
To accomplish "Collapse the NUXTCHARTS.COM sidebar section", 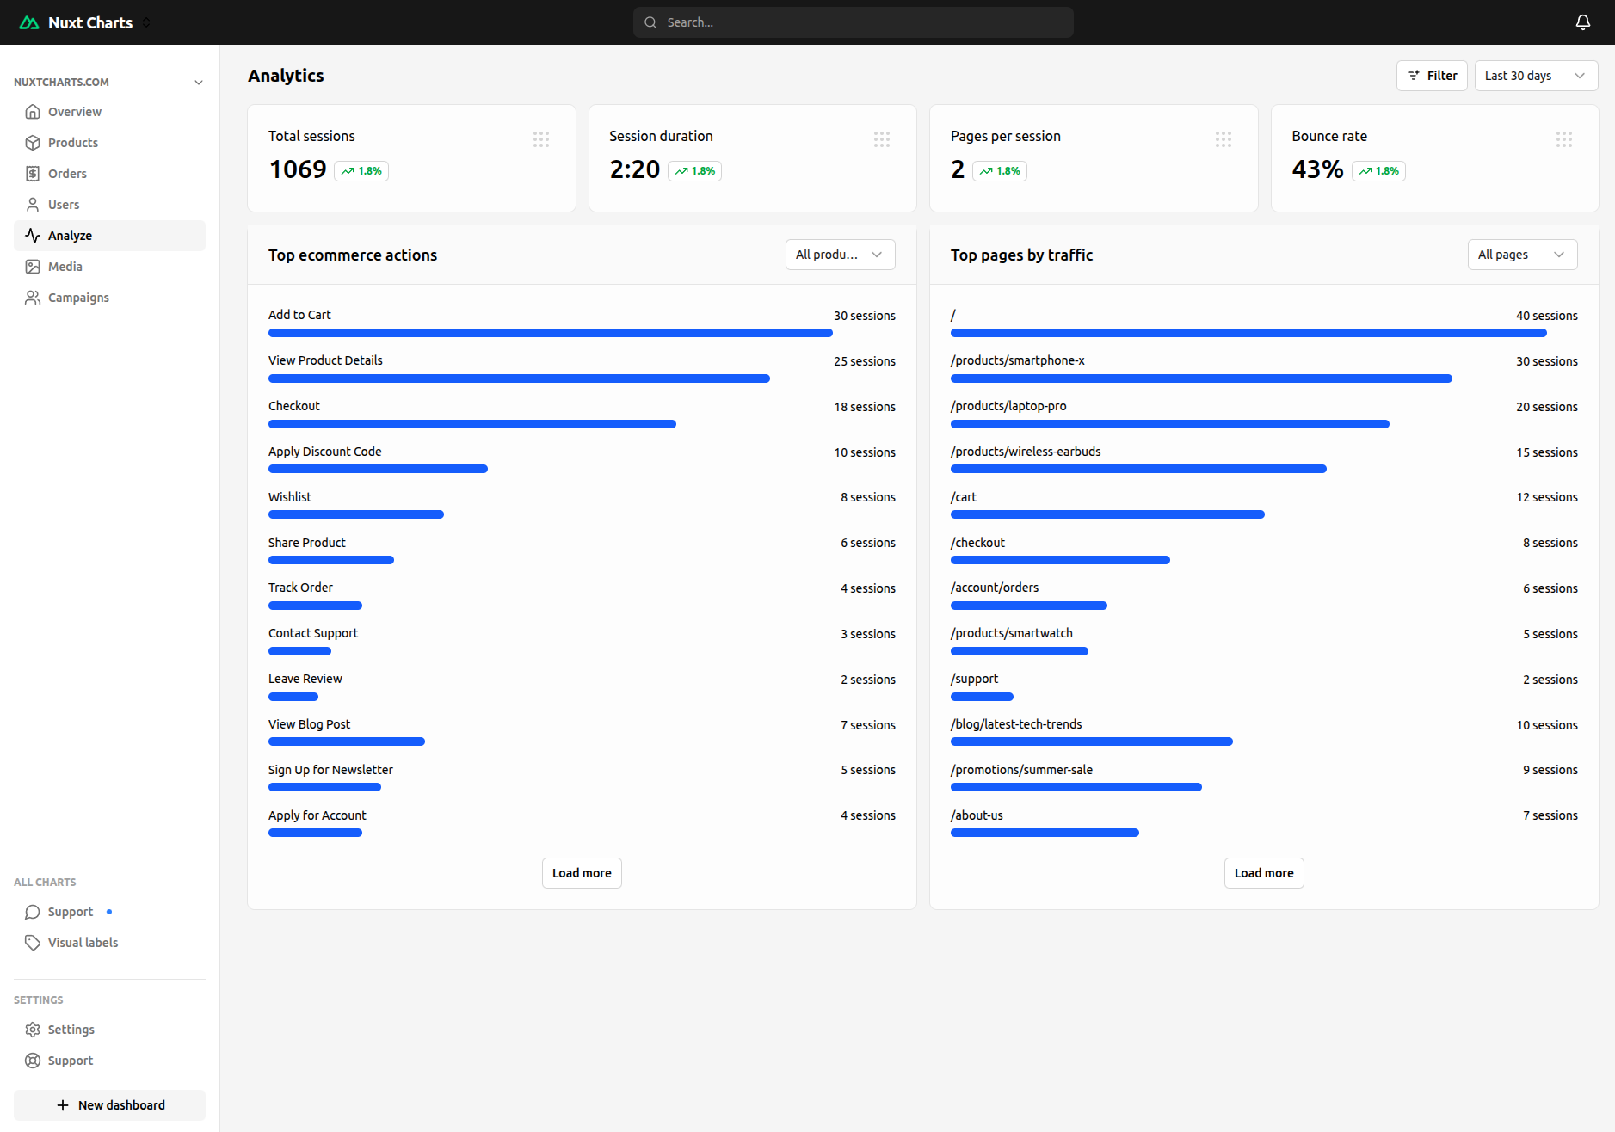I will pyautogui.click(x=199, y=83).
